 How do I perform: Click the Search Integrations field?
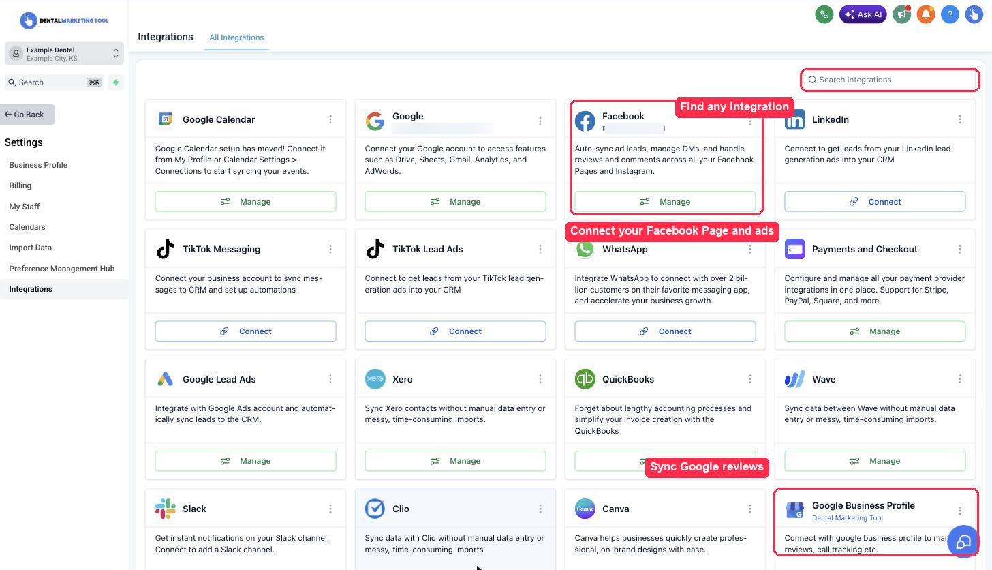tap(890, 80)
